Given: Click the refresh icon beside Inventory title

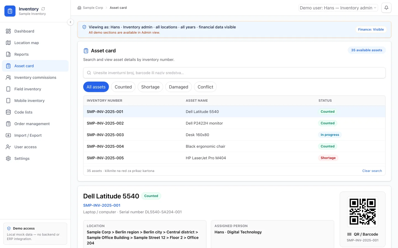Looking at the screenshot, I should pos(43,9).
